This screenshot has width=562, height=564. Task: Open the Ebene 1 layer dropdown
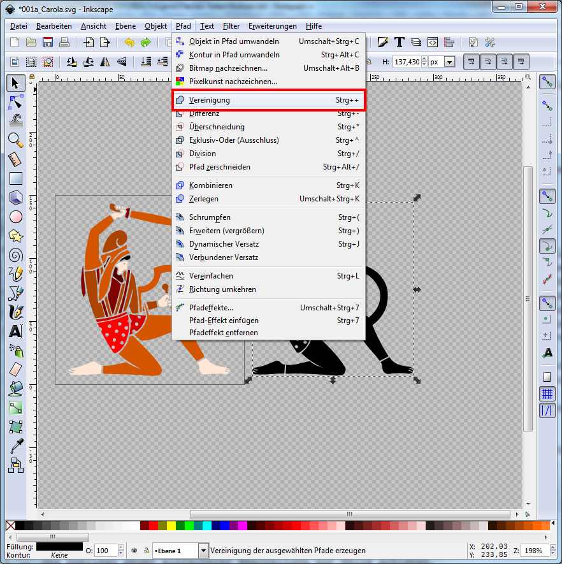(203, 551)
